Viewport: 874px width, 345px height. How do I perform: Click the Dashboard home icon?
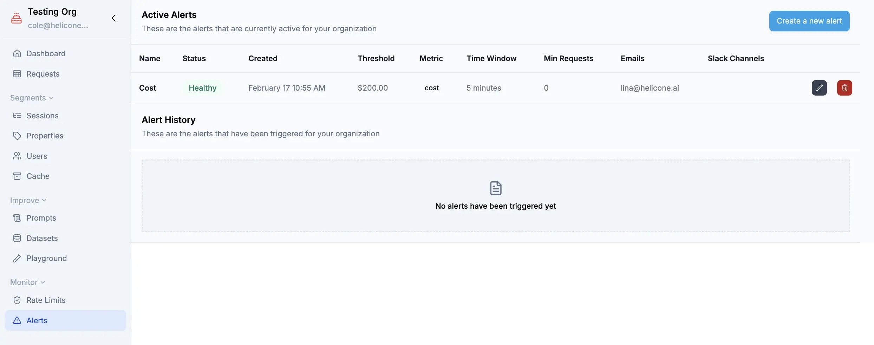(x=17, y=53)
